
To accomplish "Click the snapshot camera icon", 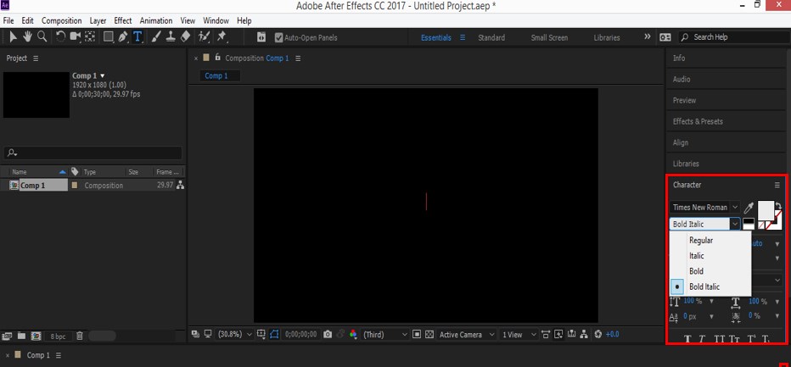I will [328, 334].
